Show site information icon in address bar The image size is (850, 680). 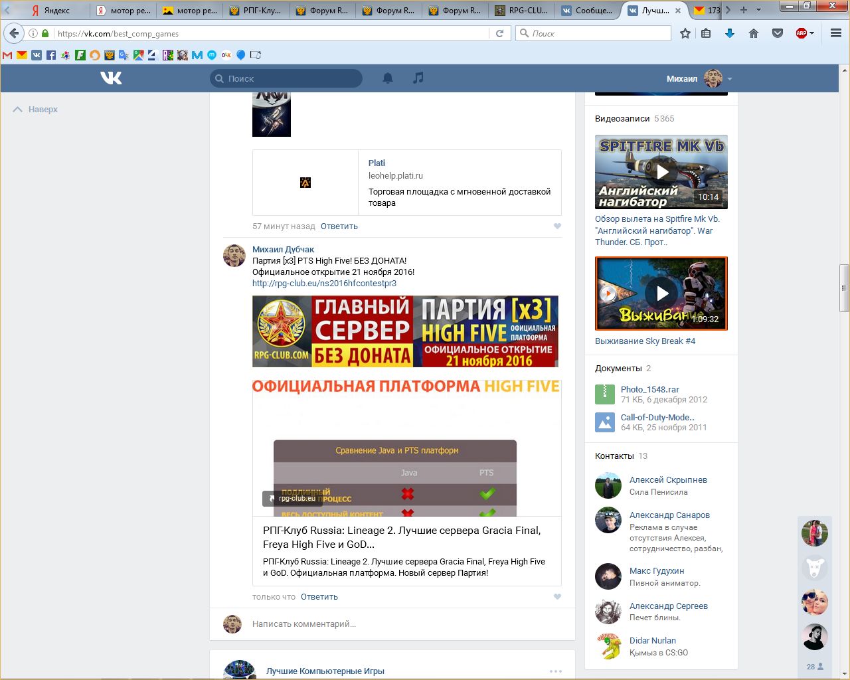(x=33, y=33)
